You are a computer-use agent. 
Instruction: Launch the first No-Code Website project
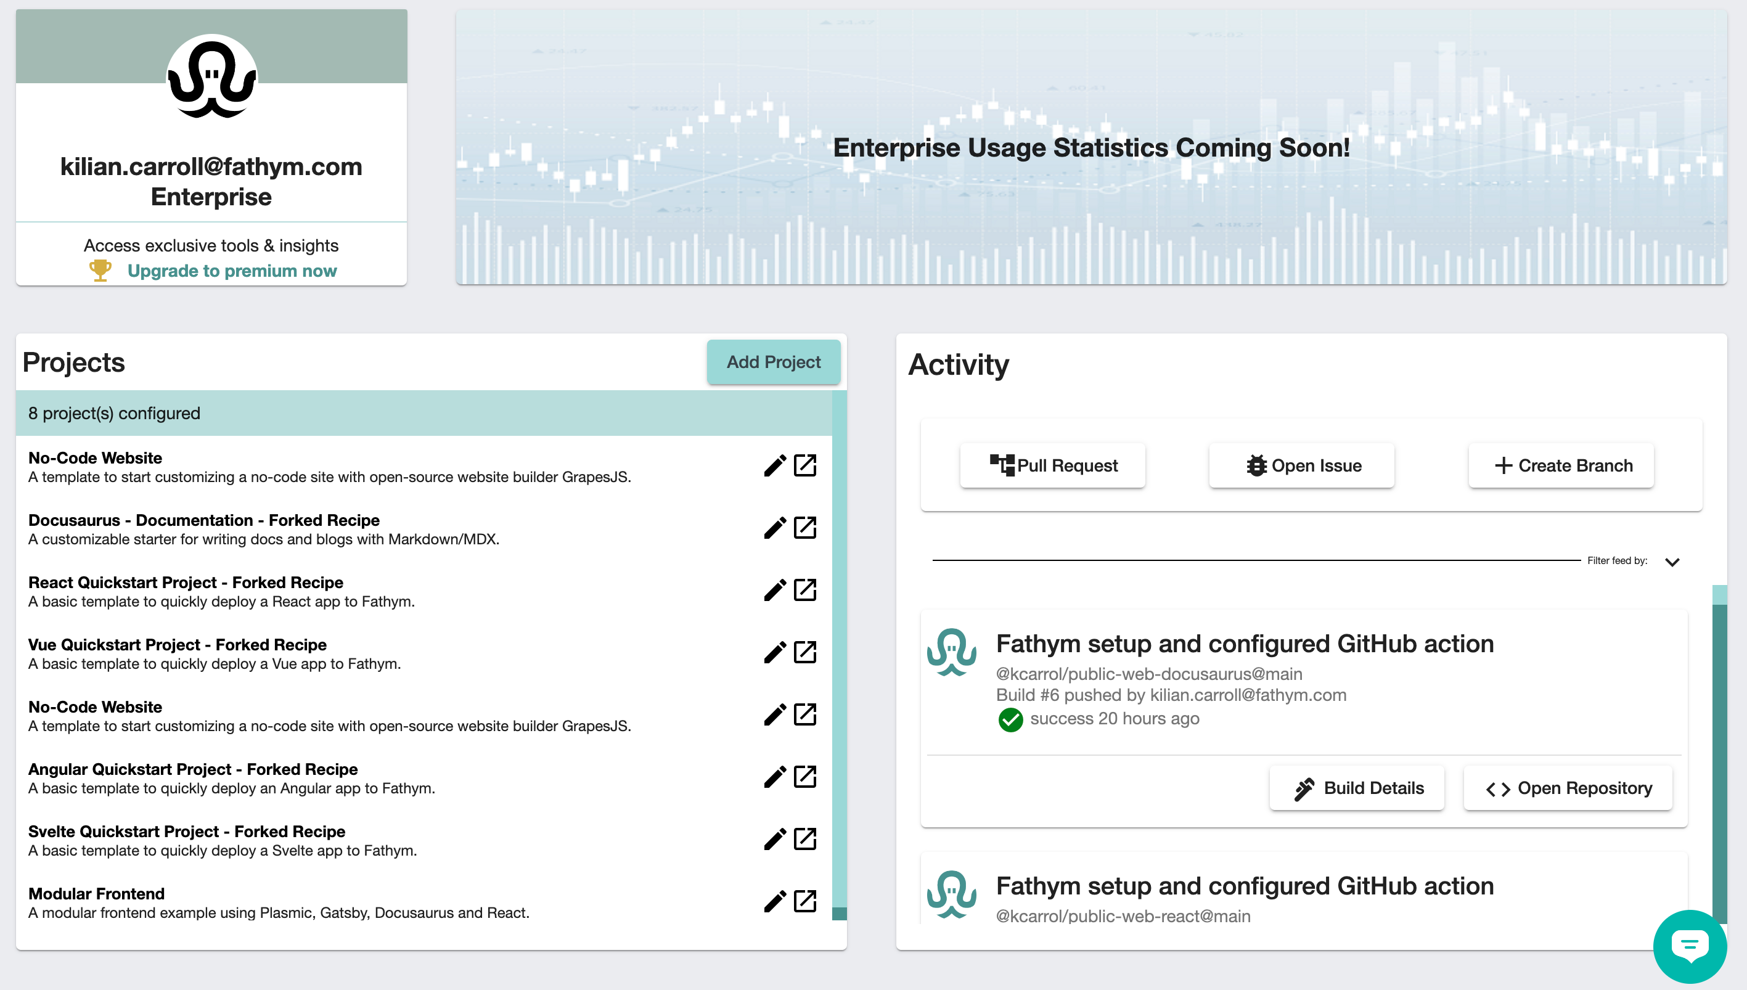[x=805, y=466]
